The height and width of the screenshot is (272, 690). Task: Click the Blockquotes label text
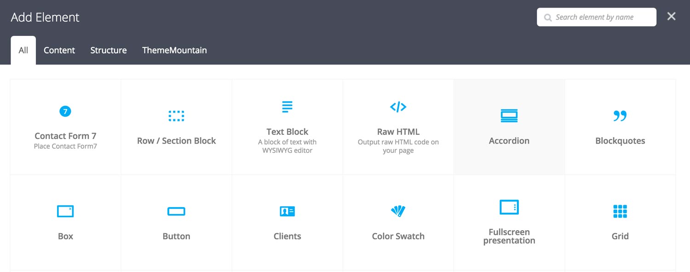(620, 141)
